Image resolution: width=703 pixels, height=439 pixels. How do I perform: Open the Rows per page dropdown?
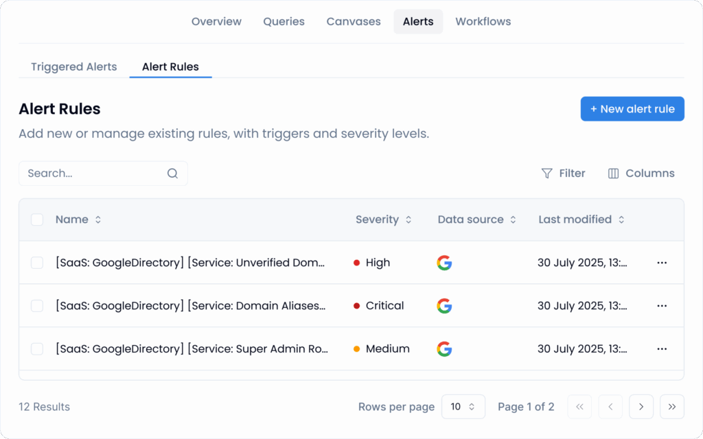click(463, 407)
